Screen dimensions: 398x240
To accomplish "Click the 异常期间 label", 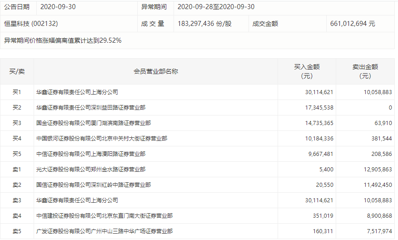I will [x=154, y=7].
